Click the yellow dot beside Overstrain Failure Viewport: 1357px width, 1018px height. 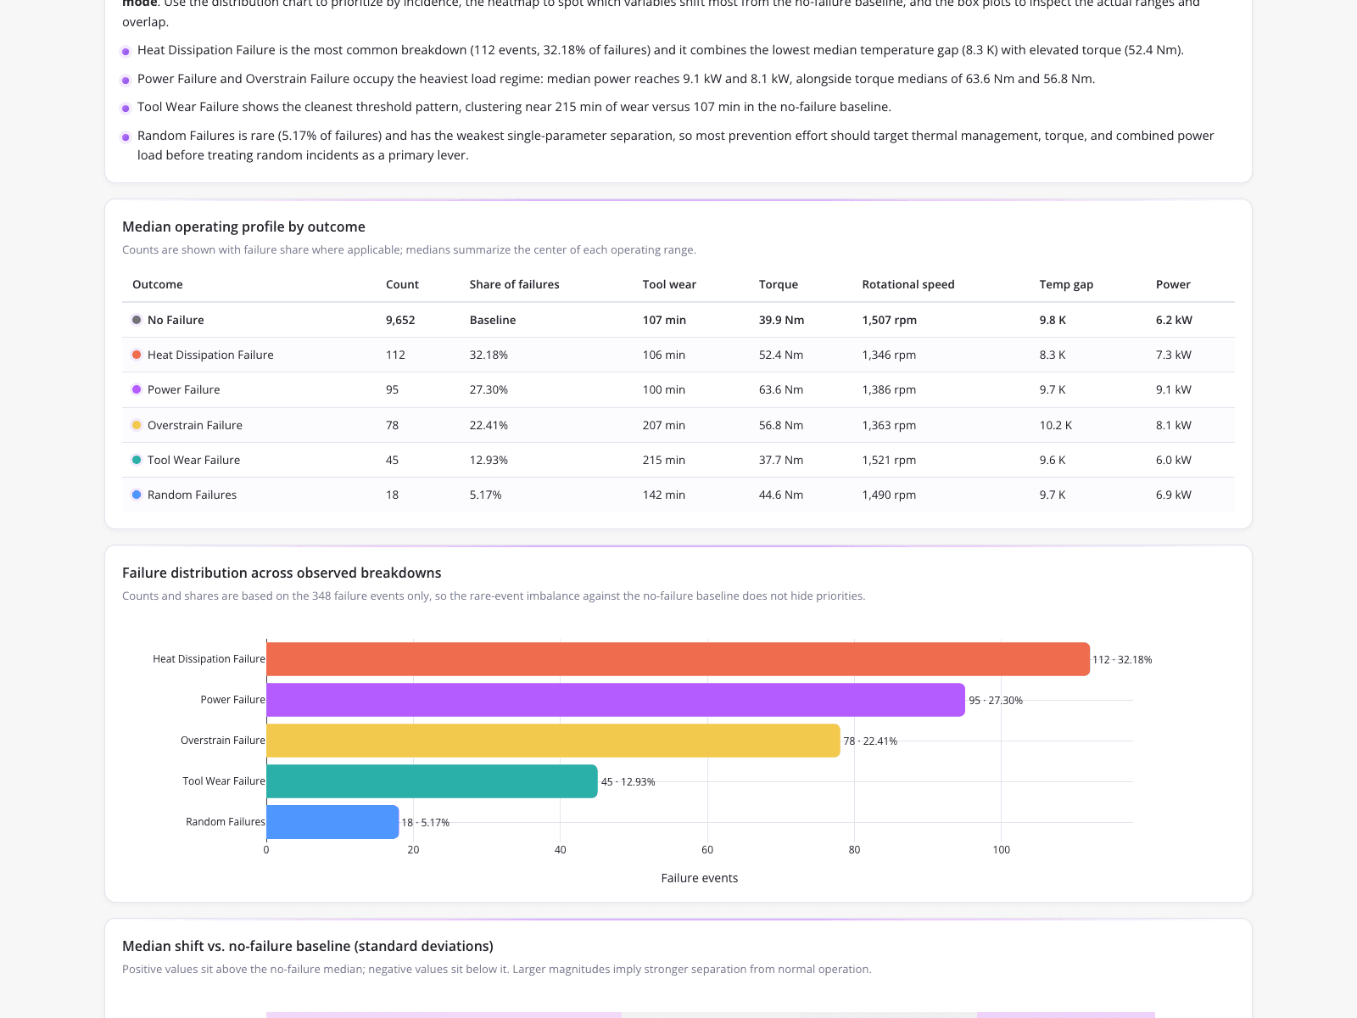coord(137,425)
